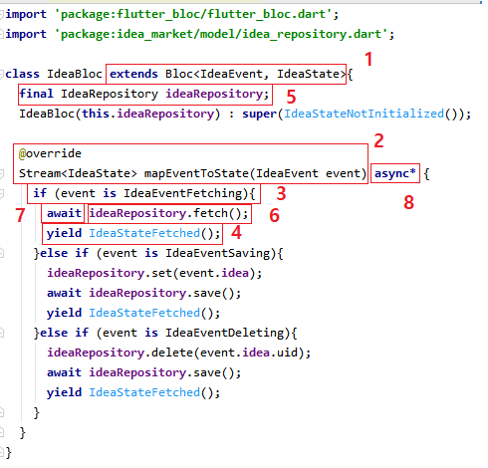
Task: Click the ideaRepository field name after 'final IdeaRepository'
Action: pos(214,94)
